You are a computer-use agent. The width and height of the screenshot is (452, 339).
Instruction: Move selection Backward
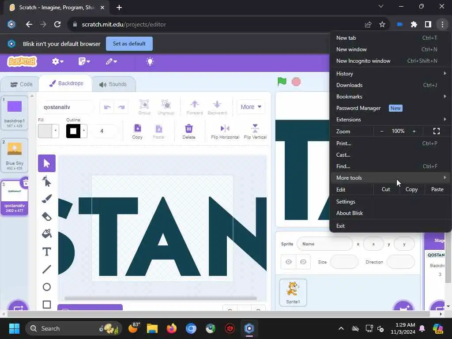coord(217,107)
